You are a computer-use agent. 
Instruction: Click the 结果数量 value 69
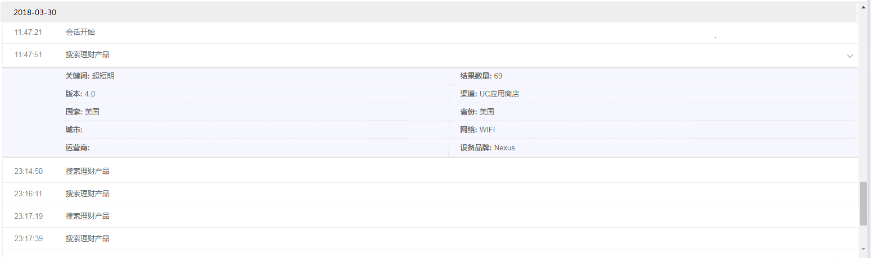(x=498, y=76)
